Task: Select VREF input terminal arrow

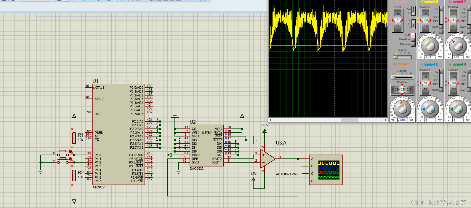Action: click(x=169, y=155)
